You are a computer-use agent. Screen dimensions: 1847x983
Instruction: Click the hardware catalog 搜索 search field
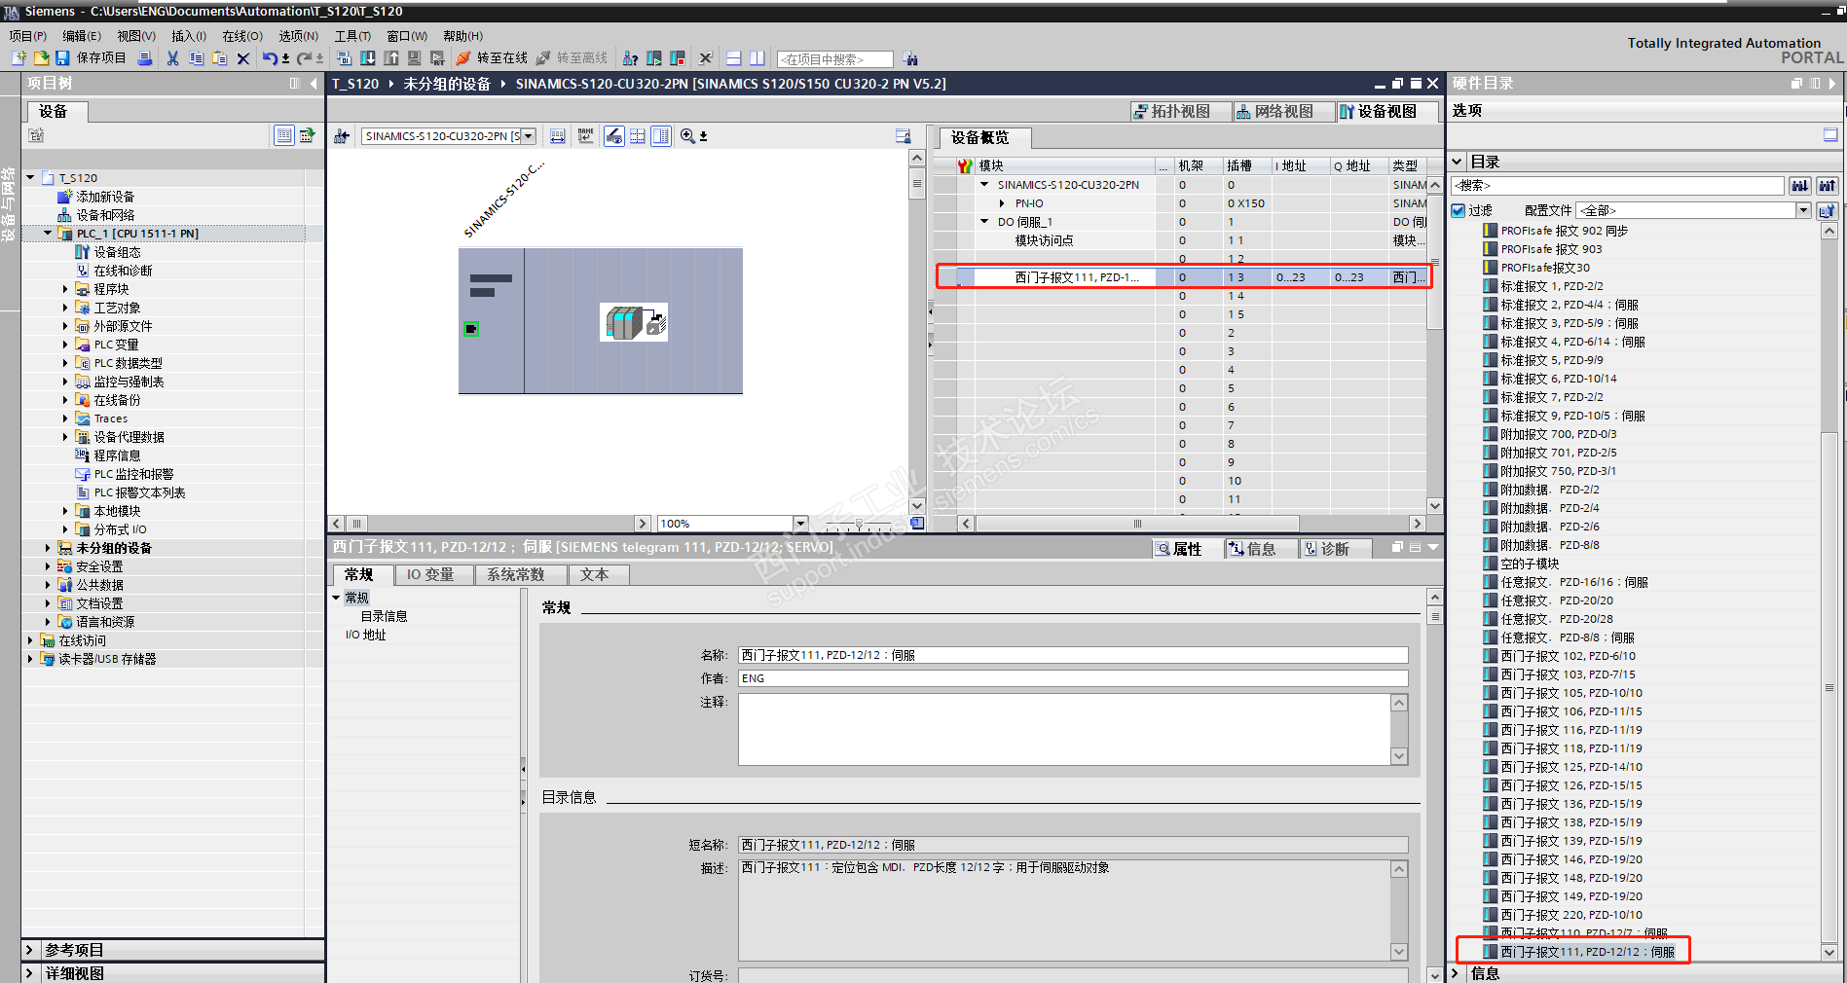point(1617,185)
